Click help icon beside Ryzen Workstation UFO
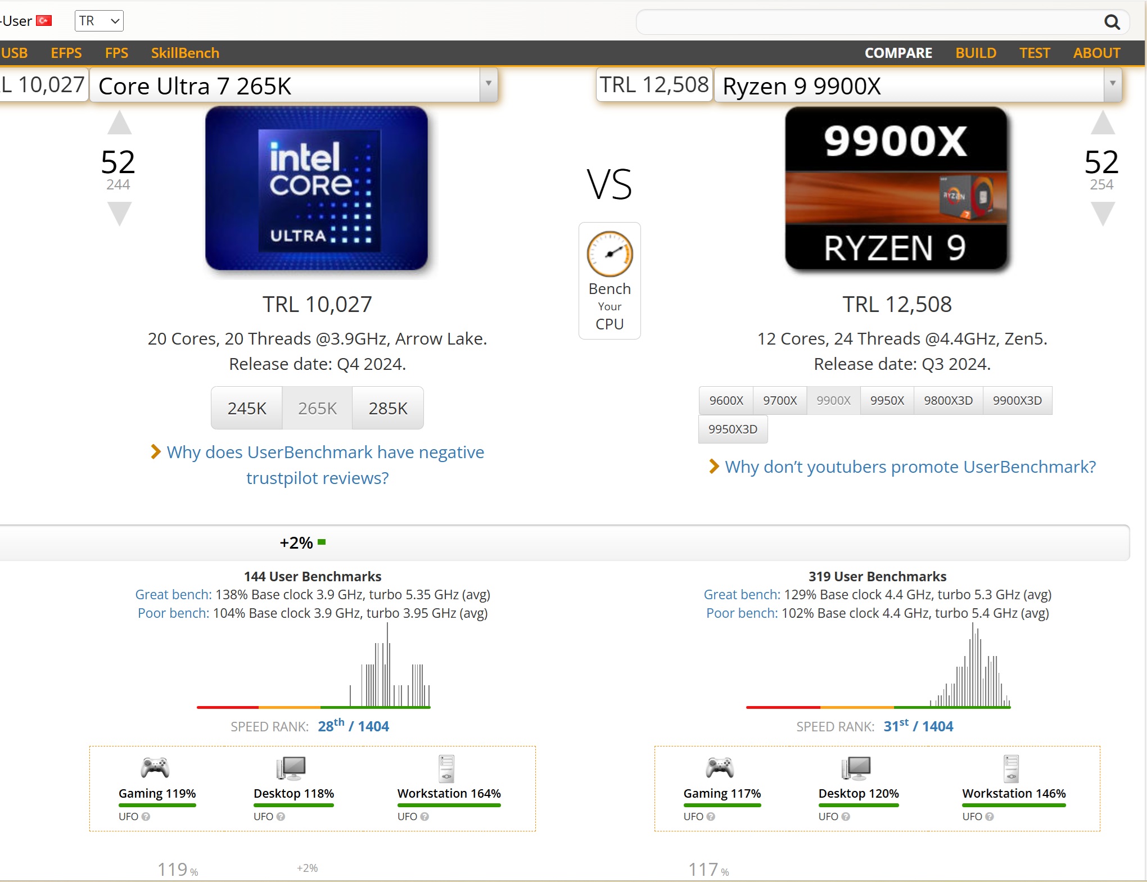 [990, 817]
